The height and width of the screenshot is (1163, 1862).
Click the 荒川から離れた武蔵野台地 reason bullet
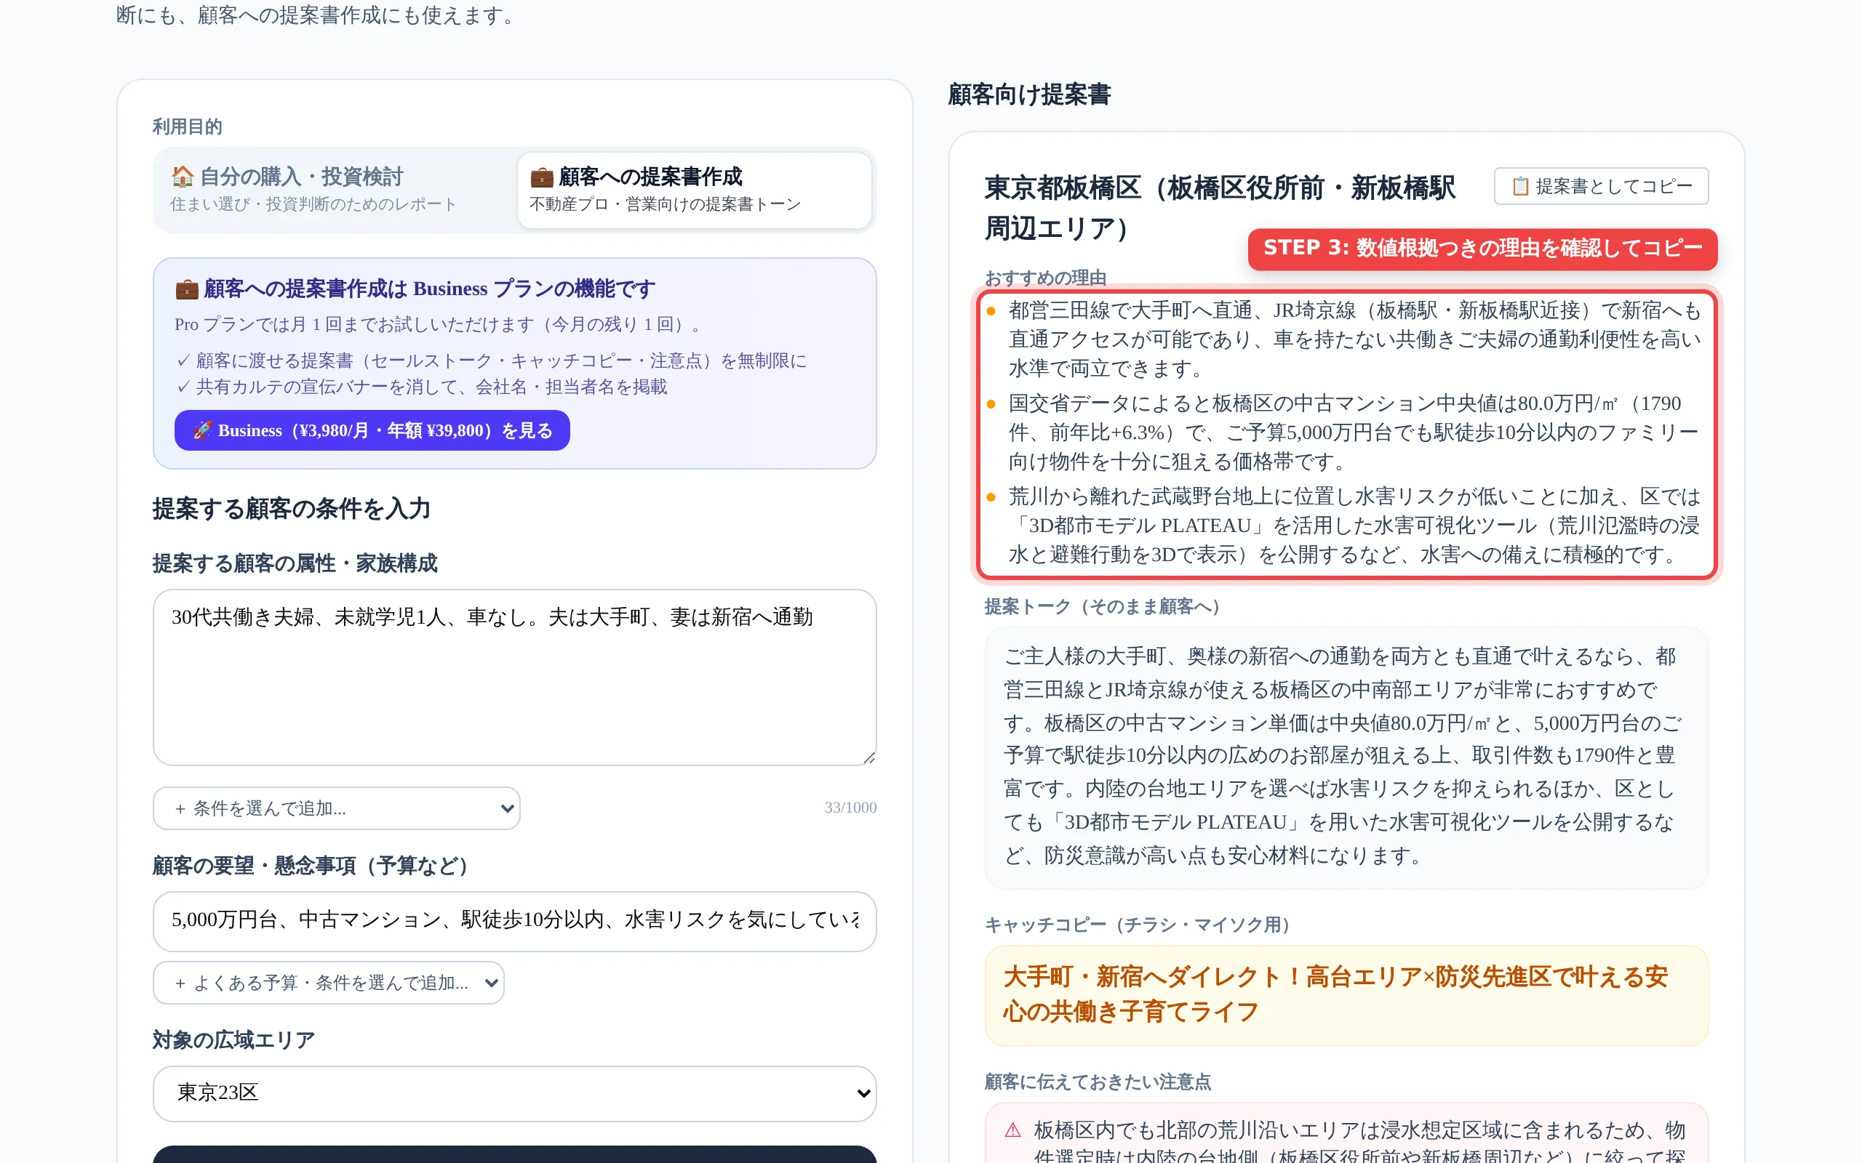pyautogui.click(x=1354, y=526)
